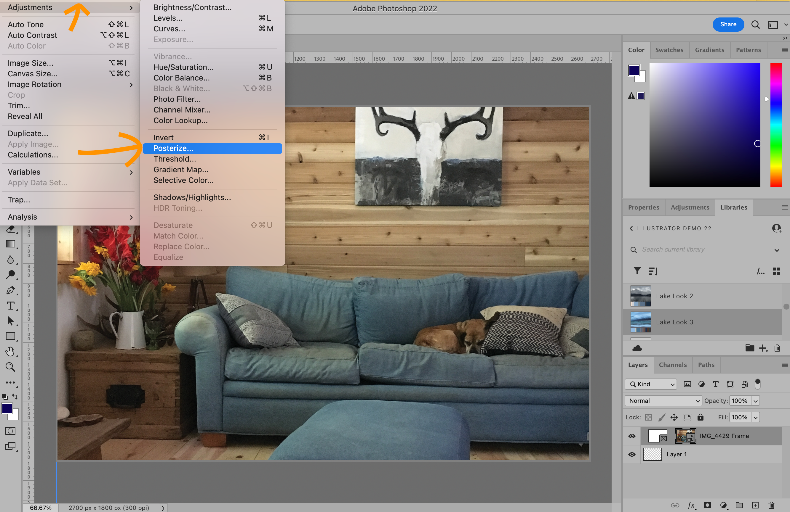Image resolution: width=790 pixels, height=512 pixels.
Task: Go back from Illustrator Demo 22 library
Action: [x=631, y=228]
